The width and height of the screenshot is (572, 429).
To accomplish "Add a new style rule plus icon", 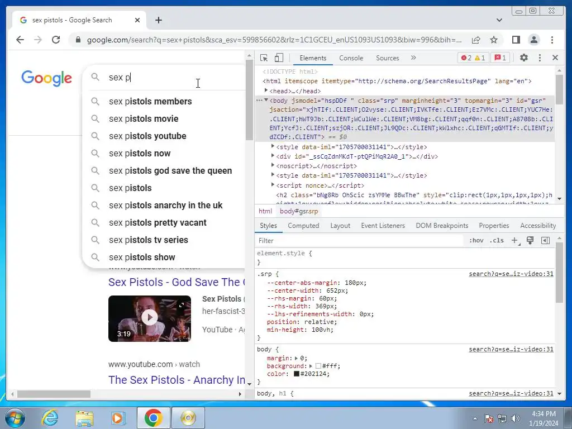I will click(515, 240).
